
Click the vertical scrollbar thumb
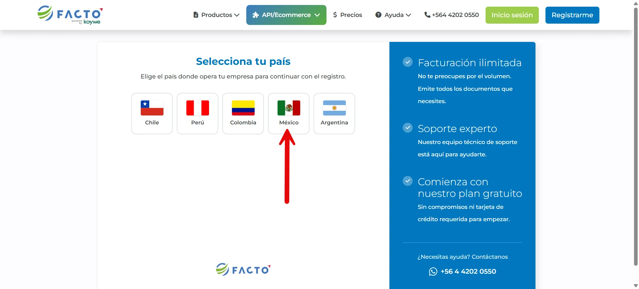point(636,136)
